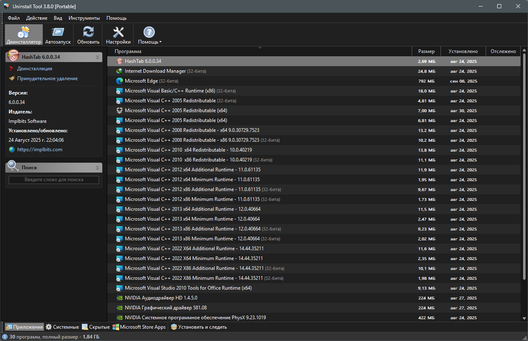Viewport: 528px width, 341px height.
Task: Open the Деинсталлятор toolbar section
Action: click(x=24, y=35)
